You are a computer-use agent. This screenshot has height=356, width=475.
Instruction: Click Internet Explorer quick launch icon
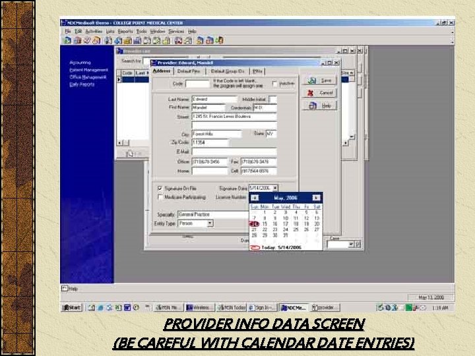(100, 308)
